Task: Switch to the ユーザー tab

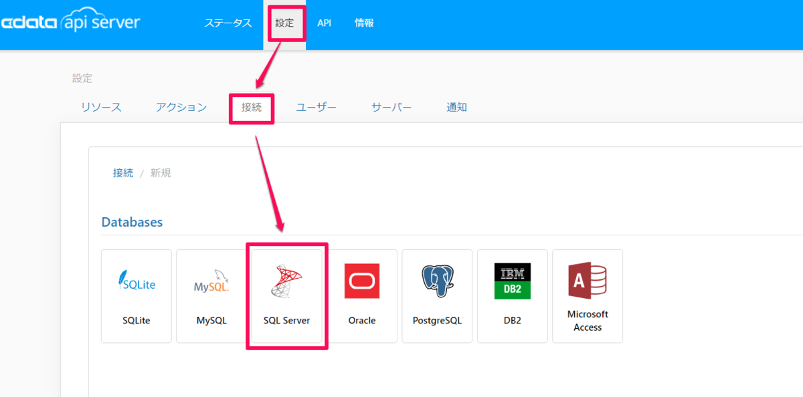Action: pyautogui.click(x=317, y=107)
